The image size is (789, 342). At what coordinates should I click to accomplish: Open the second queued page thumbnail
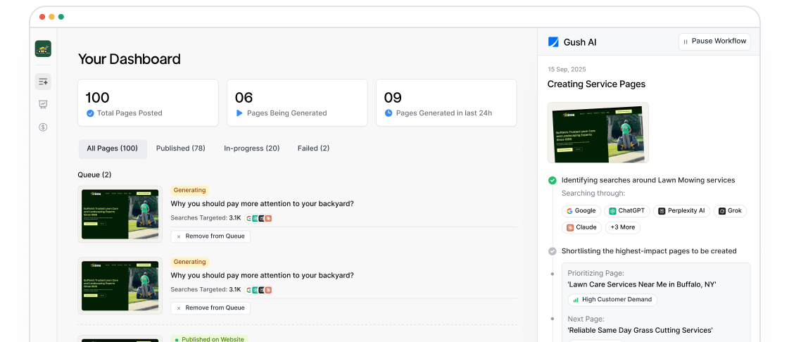coord(120,286)
